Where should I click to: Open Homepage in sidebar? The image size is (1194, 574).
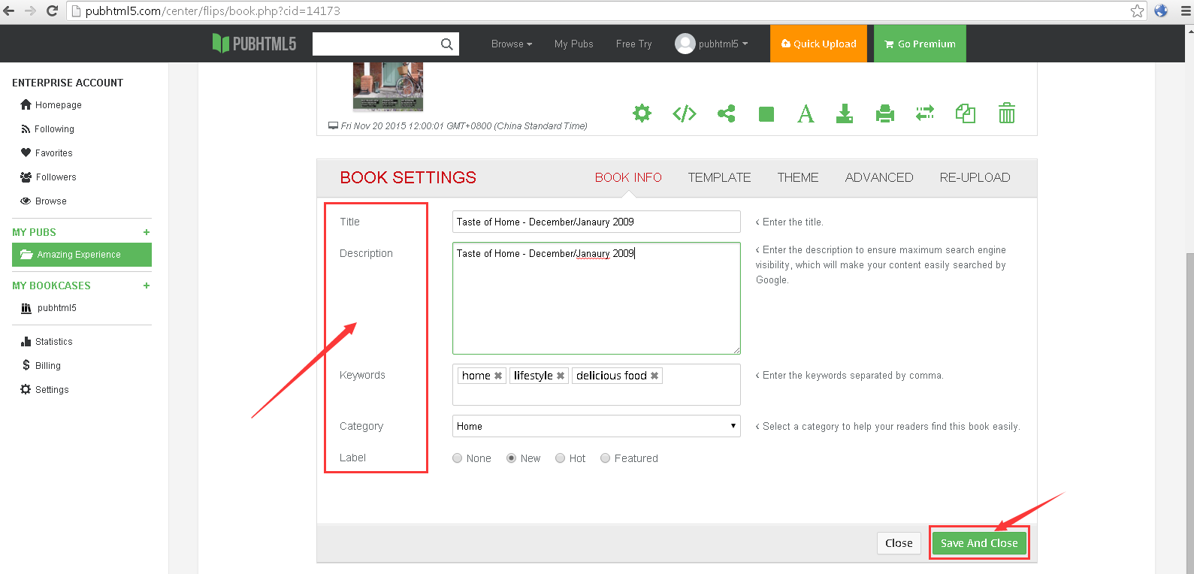[51, 105]
